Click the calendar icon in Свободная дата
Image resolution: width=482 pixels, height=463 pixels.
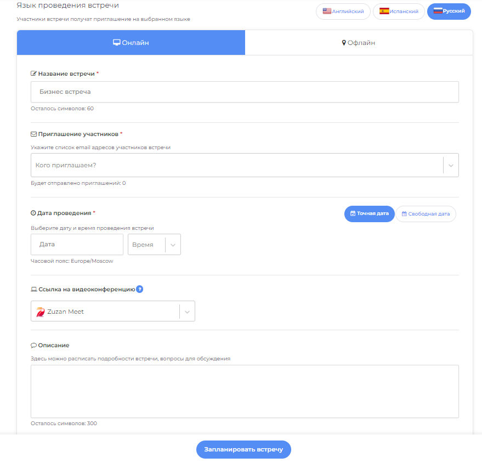point(404,213)
